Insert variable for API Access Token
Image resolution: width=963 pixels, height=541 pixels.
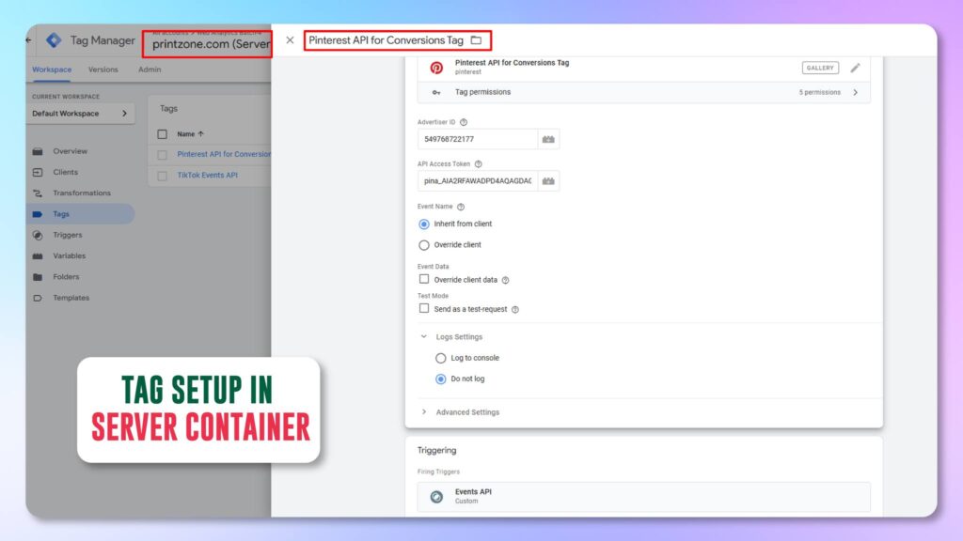[548, 181]
